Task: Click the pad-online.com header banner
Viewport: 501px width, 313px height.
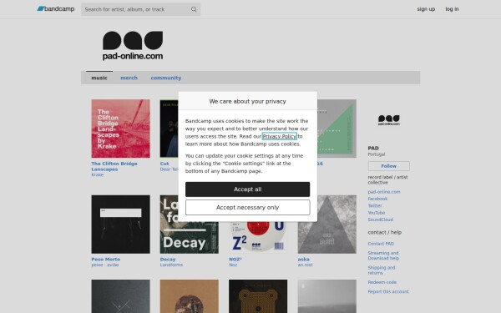Action: coord(133,46)
